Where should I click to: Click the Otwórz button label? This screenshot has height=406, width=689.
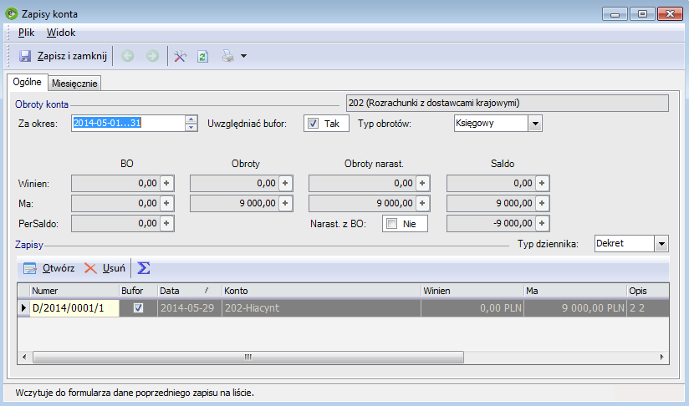point(59,268)
